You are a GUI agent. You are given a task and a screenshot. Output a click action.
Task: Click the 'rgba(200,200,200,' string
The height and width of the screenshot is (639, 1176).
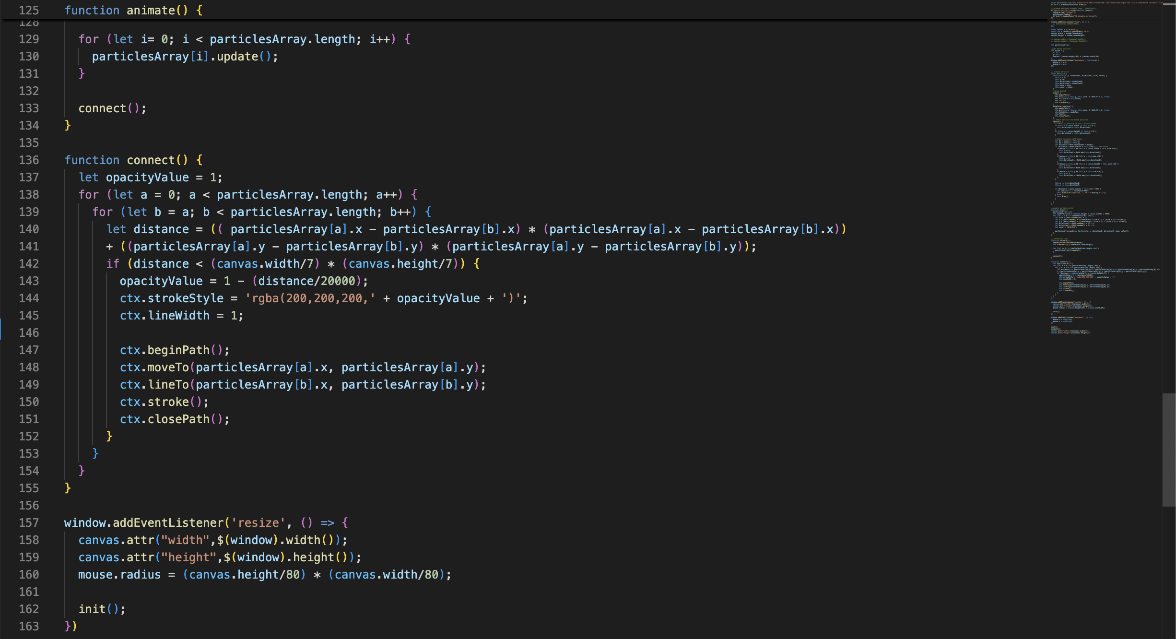(310, 298)
